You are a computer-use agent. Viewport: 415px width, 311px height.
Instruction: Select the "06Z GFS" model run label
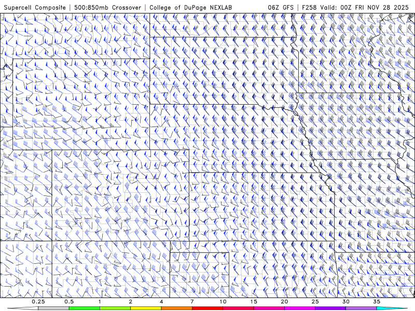(281, 7)
